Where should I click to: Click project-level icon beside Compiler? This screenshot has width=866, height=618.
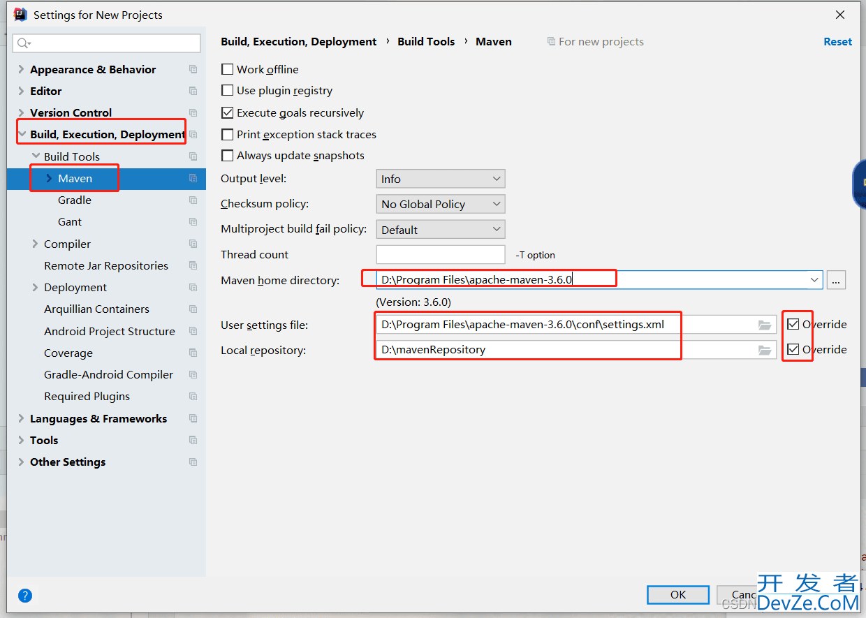193,244
